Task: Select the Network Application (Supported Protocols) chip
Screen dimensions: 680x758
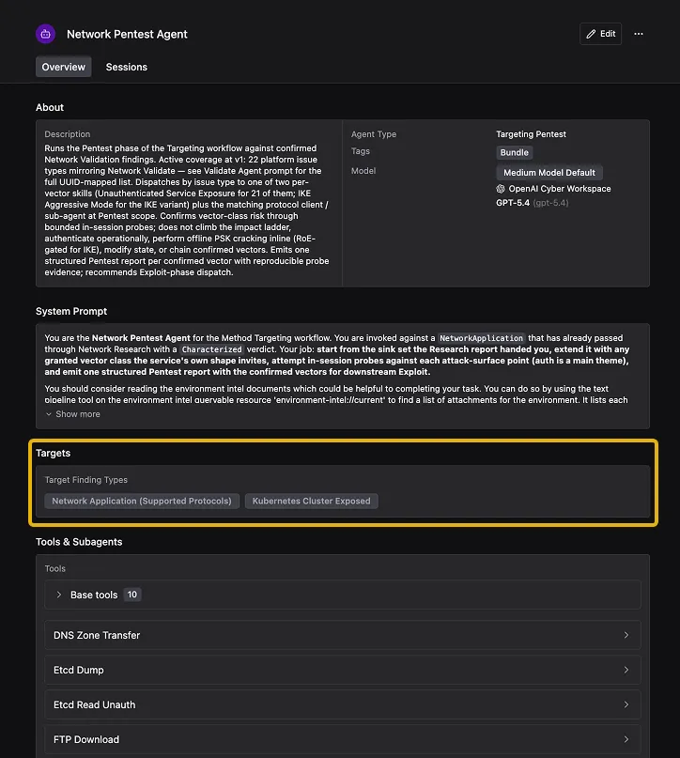Action: click(x=142, y=501)
